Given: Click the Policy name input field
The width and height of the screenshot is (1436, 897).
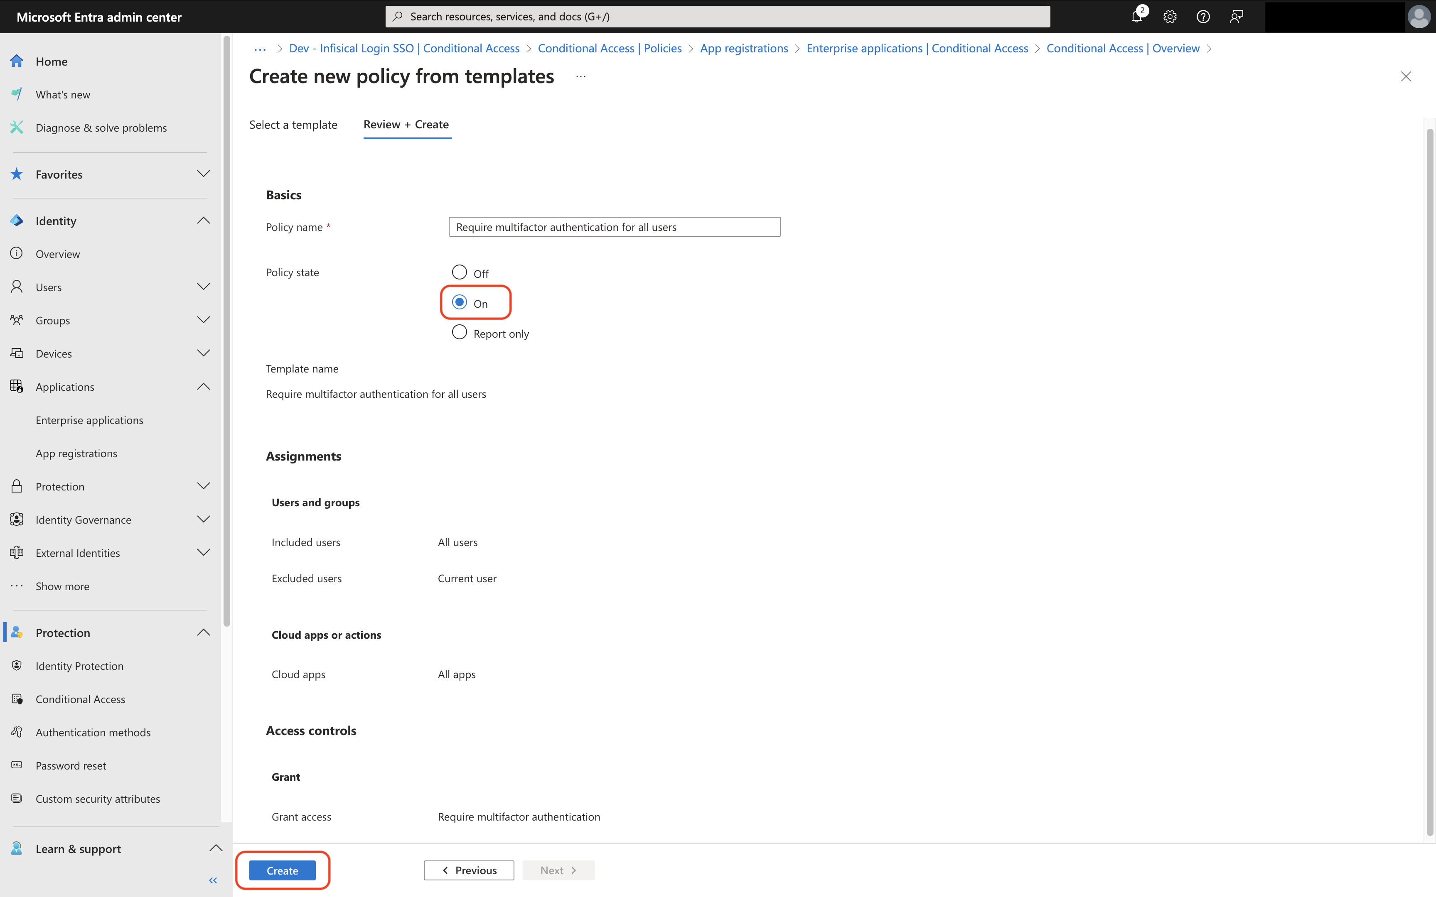Looking at the screenshot, I should point(614,227).
